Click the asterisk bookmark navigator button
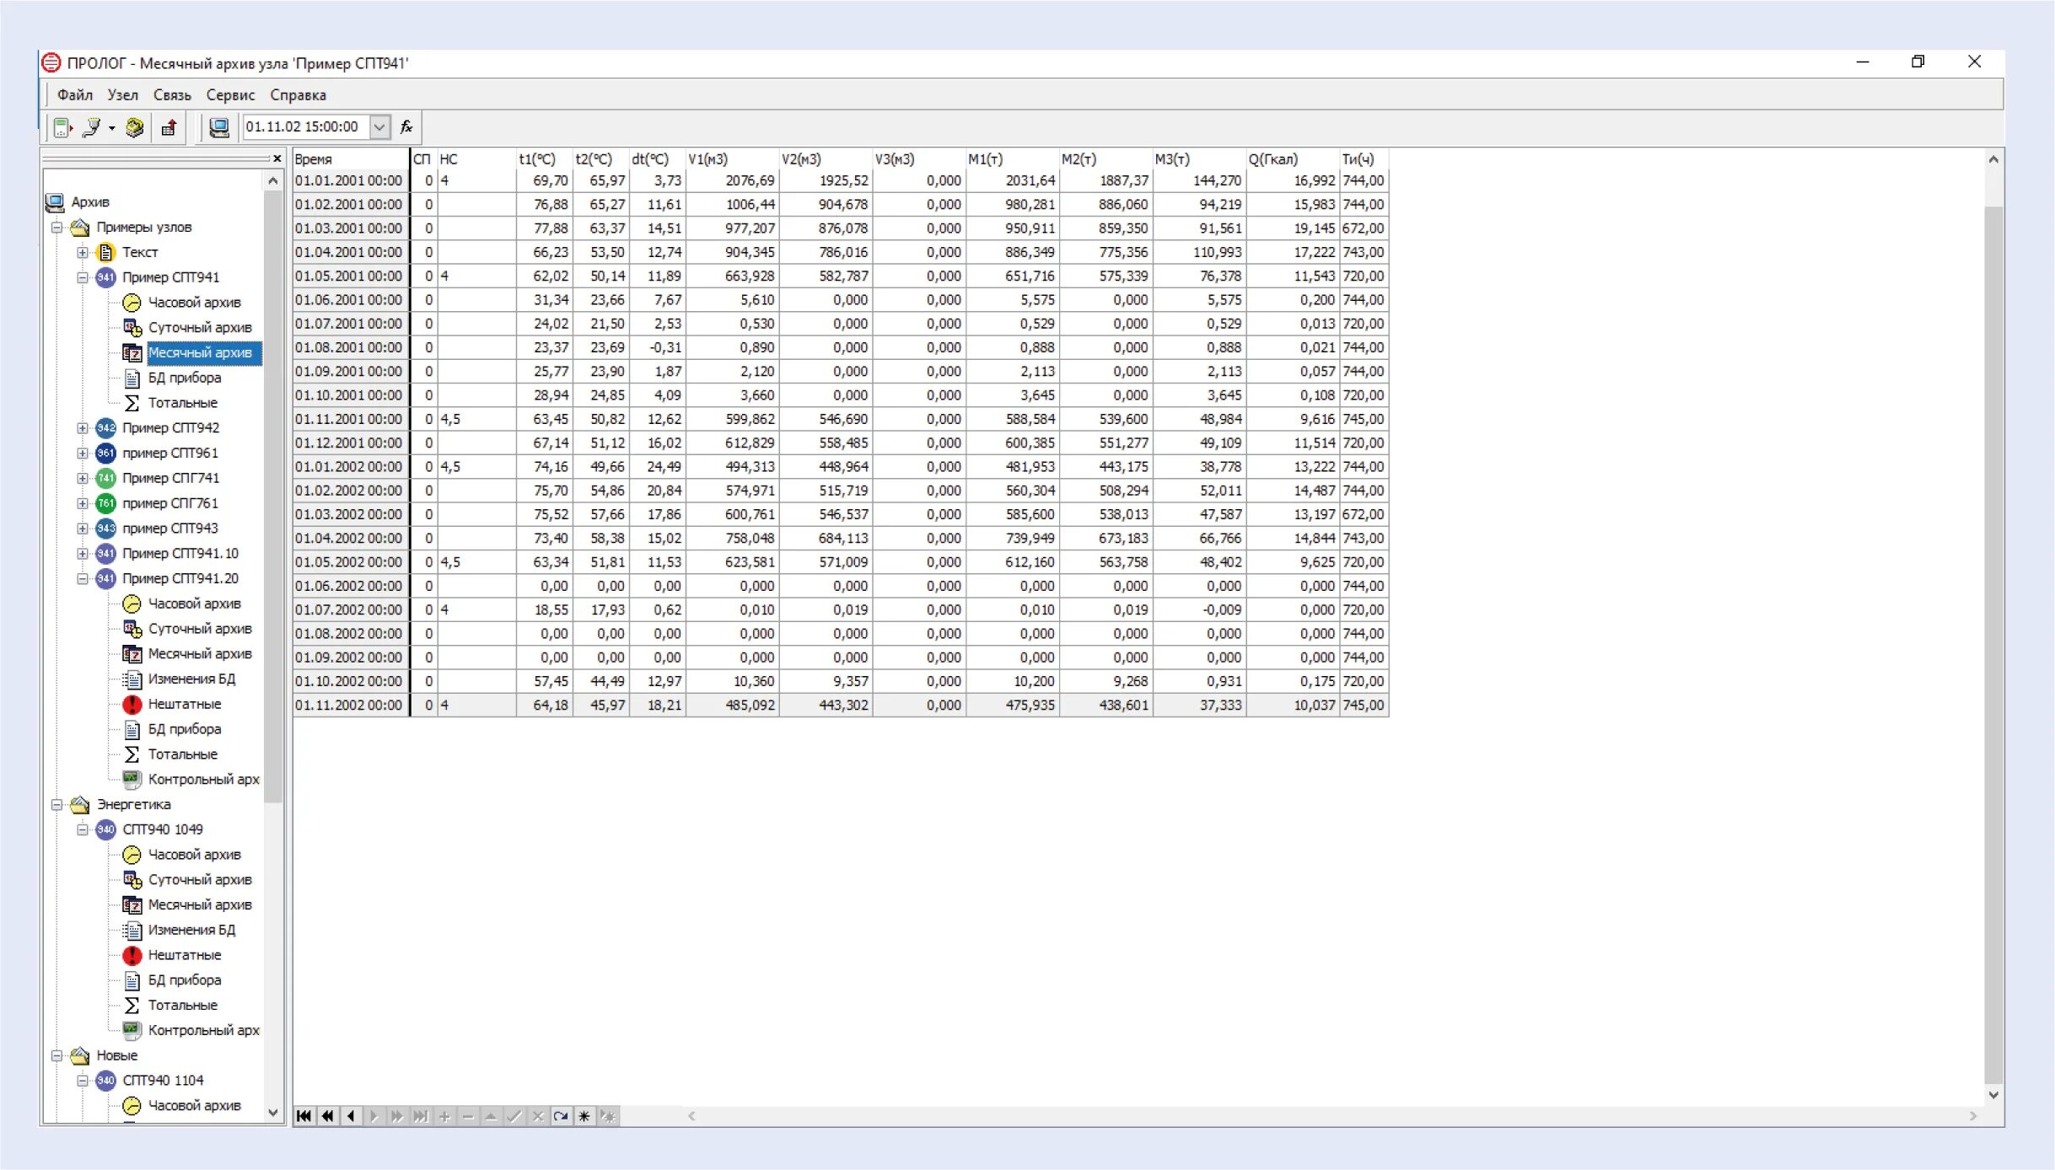This screenshot has width=2055, height=1170. [x=584, y=1116]
